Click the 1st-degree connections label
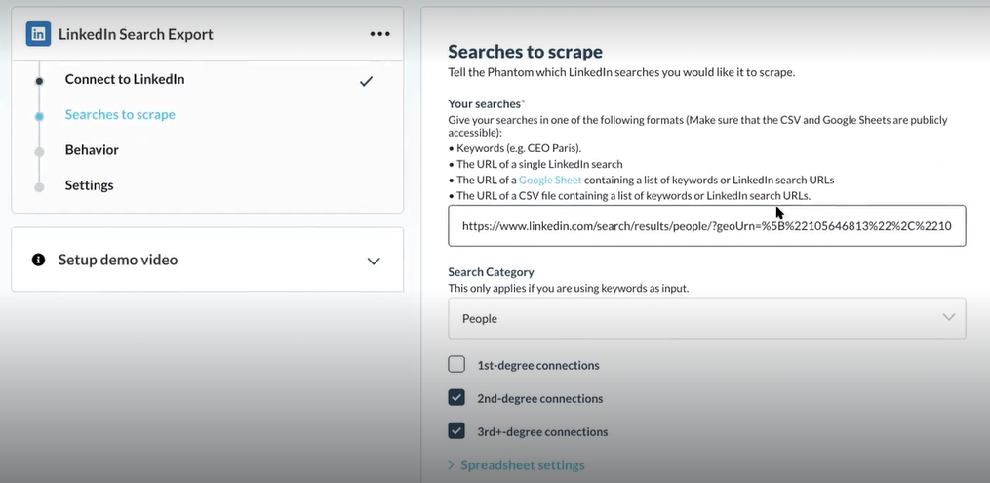990x483 pixels. tap(538, 365)
